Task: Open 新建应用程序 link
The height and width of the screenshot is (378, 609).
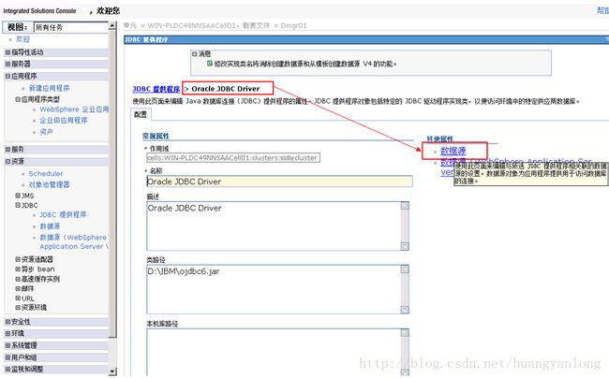Action: coord(50,88)
